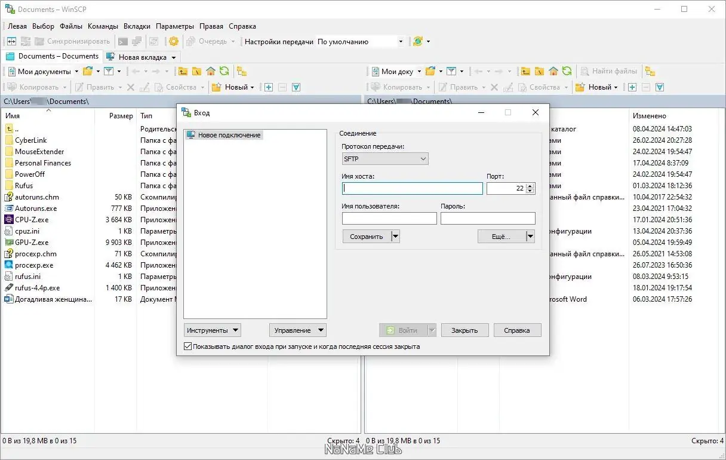Click right panel Filter funnel icon
The image size is (726, 460).
(451, 71)
